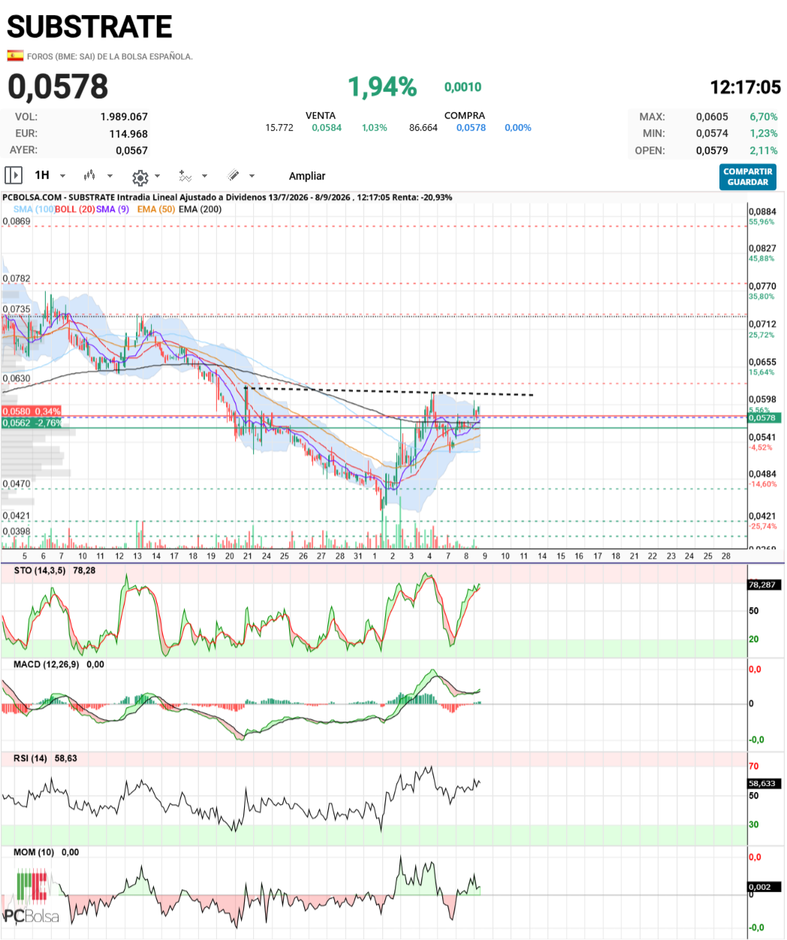Image resolution: width=787 pixels, height=940 pixels.
Task: Click the 12:17:05 time display
Action: (746, 87)
